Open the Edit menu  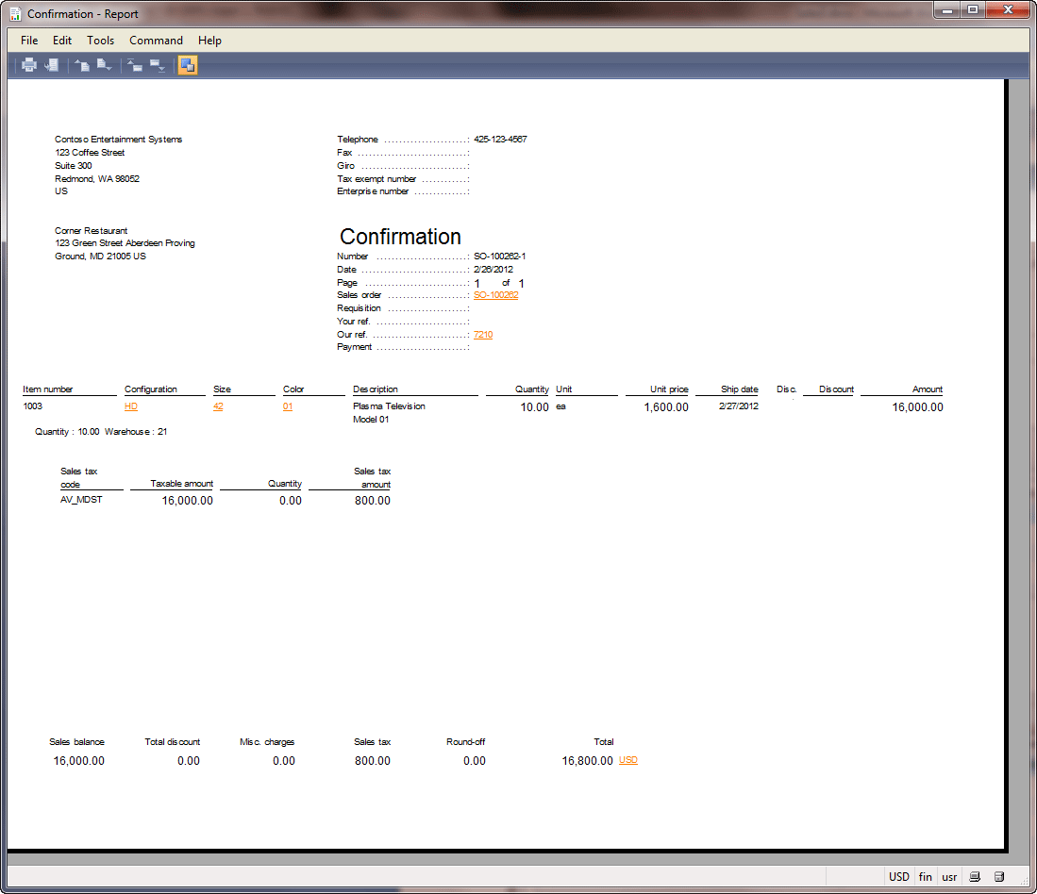62,41
